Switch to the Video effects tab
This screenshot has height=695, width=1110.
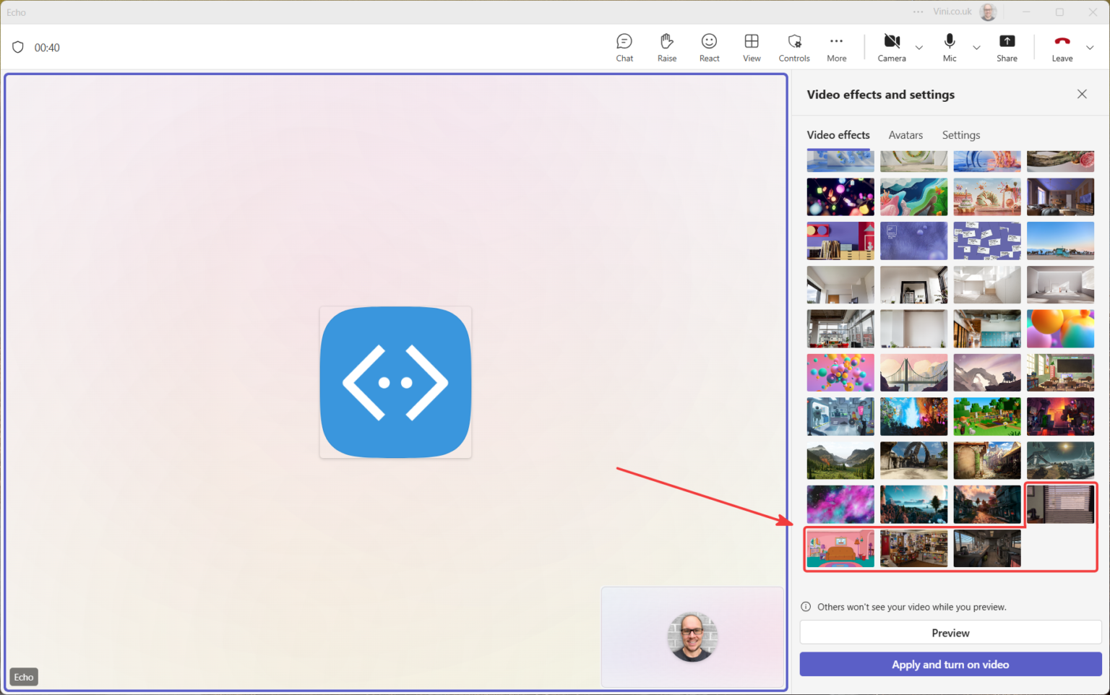click(x=838, y=135)
